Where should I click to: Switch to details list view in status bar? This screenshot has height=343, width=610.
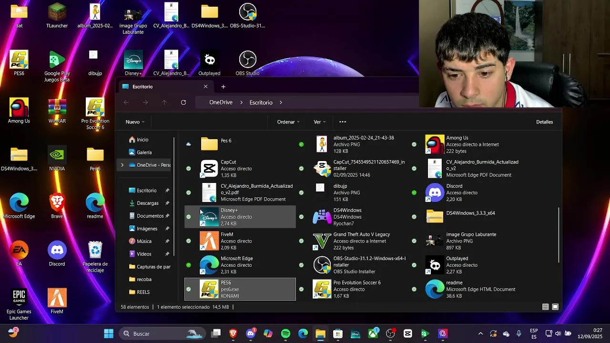[x=546, y=307]
